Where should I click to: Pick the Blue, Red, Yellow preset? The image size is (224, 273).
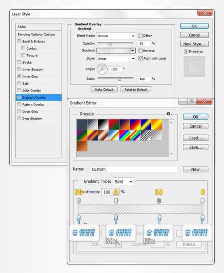135,124
